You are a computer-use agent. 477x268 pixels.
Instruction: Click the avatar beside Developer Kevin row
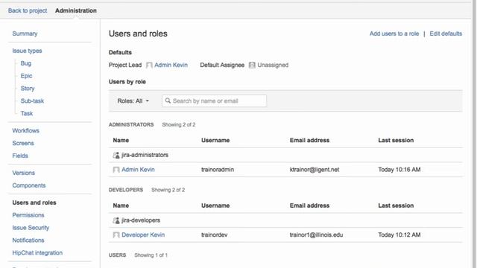pyautogui.click(x=116, y=235)
